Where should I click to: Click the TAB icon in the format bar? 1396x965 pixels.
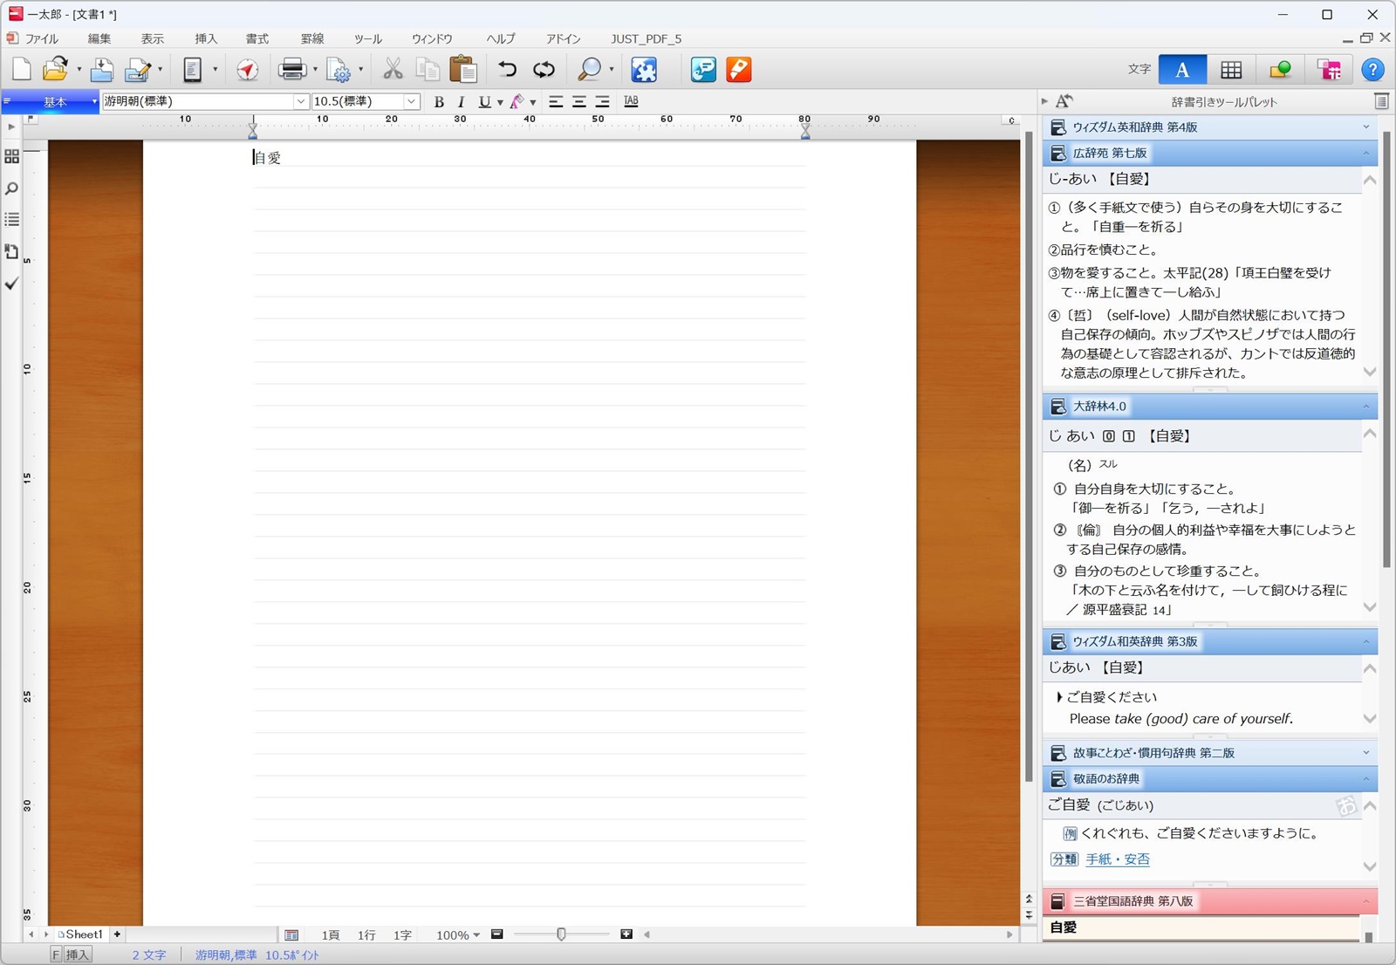tap(631, 101)
